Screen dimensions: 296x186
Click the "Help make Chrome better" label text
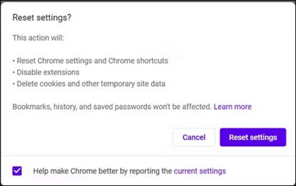coord(102,171)
